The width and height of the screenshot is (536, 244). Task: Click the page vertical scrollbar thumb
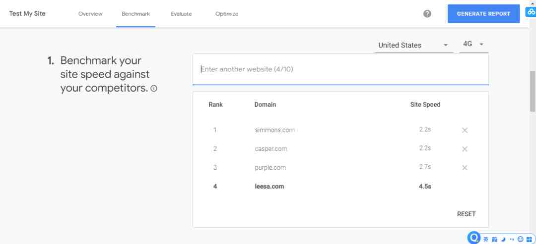tap(533, 91)
